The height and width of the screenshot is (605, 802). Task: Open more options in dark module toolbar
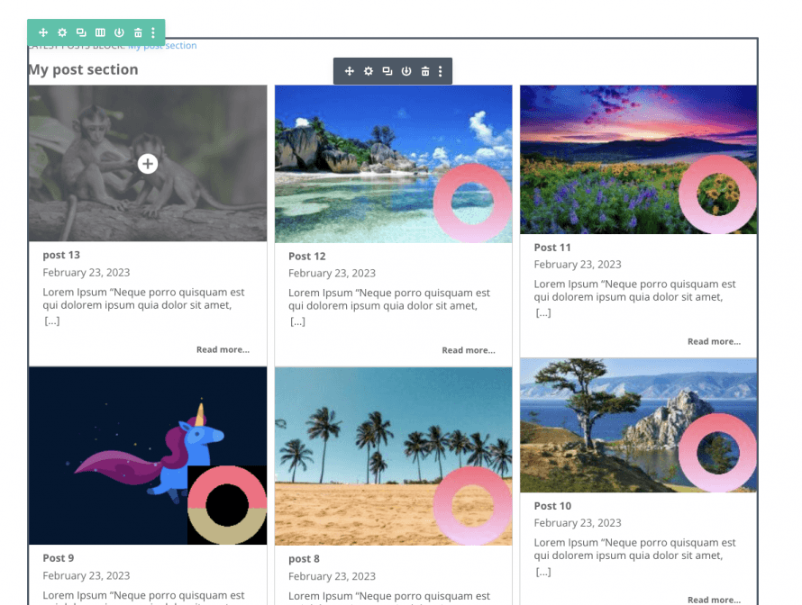pyautogui.click(x=441, y=71)
